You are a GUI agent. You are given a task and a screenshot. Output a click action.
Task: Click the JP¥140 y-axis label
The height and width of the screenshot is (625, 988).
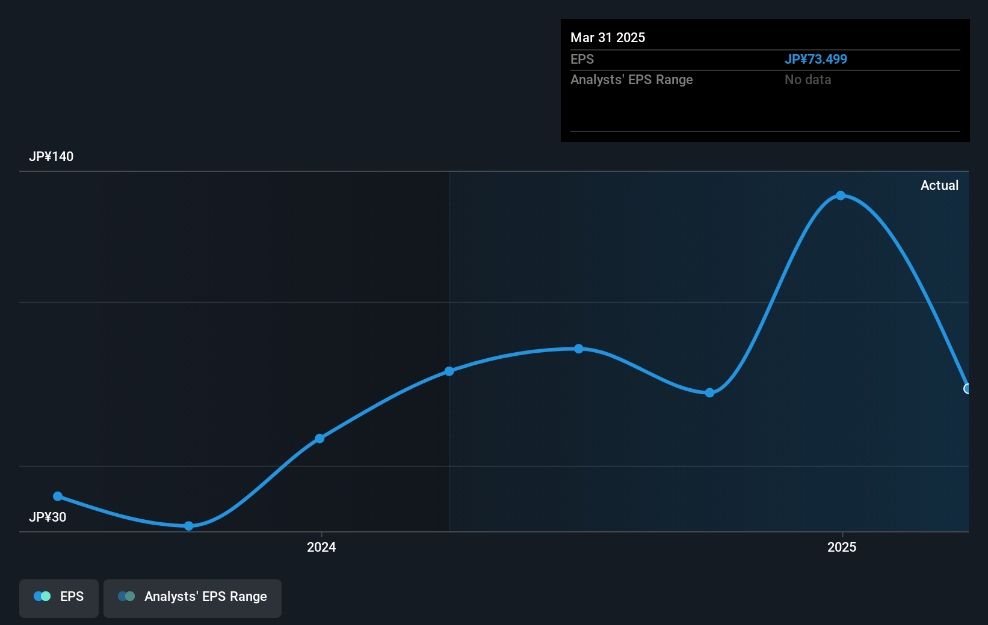[51, 156]
